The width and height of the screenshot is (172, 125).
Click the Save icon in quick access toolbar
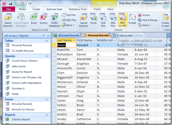coord(10,4)
